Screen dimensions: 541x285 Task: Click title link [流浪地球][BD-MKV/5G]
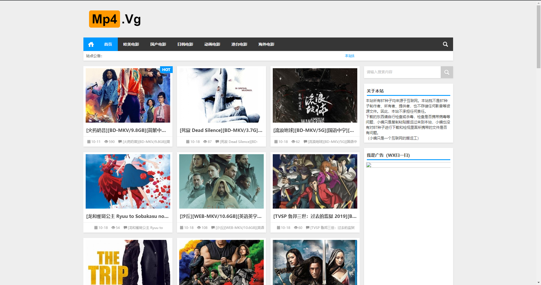tap(314, 130)
